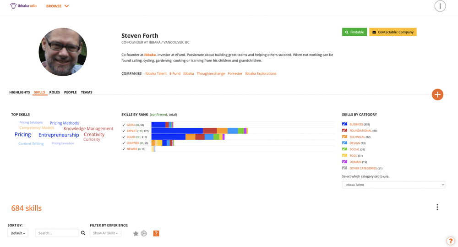Click the Foundational category label

[360, 131]
